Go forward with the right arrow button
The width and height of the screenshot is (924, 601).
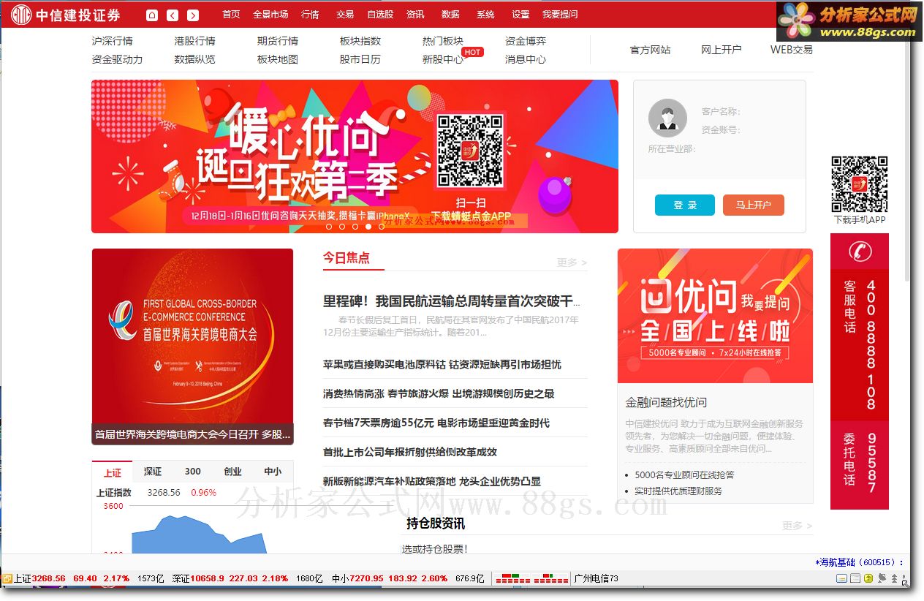[193, 15]
